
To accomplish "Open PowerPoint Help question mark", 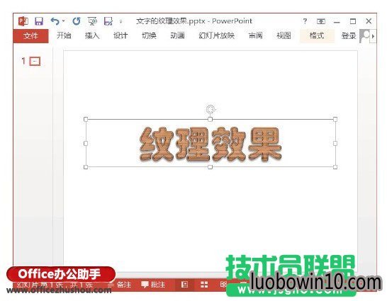I will [305, 21].
